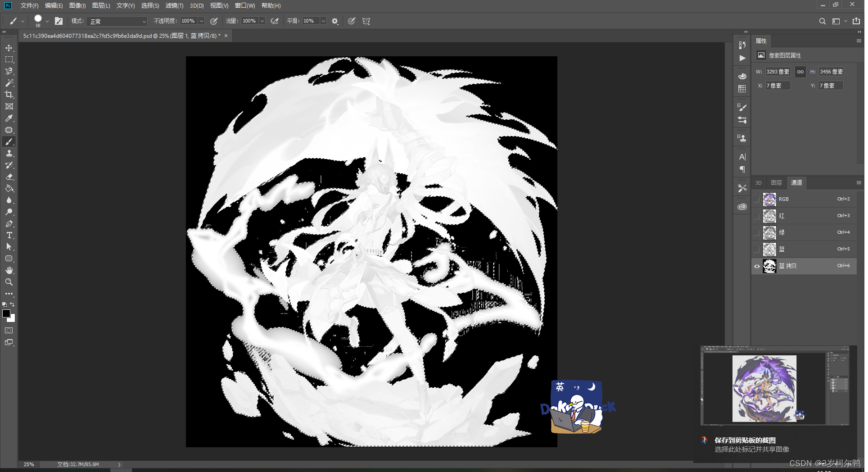Open the opacity 不透明度 dropdown arrow

click(201, 21)
